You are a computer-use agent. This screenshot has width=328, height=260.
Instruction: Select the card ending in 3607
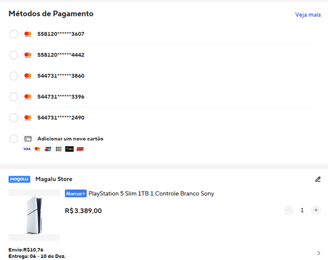(14, 34)
